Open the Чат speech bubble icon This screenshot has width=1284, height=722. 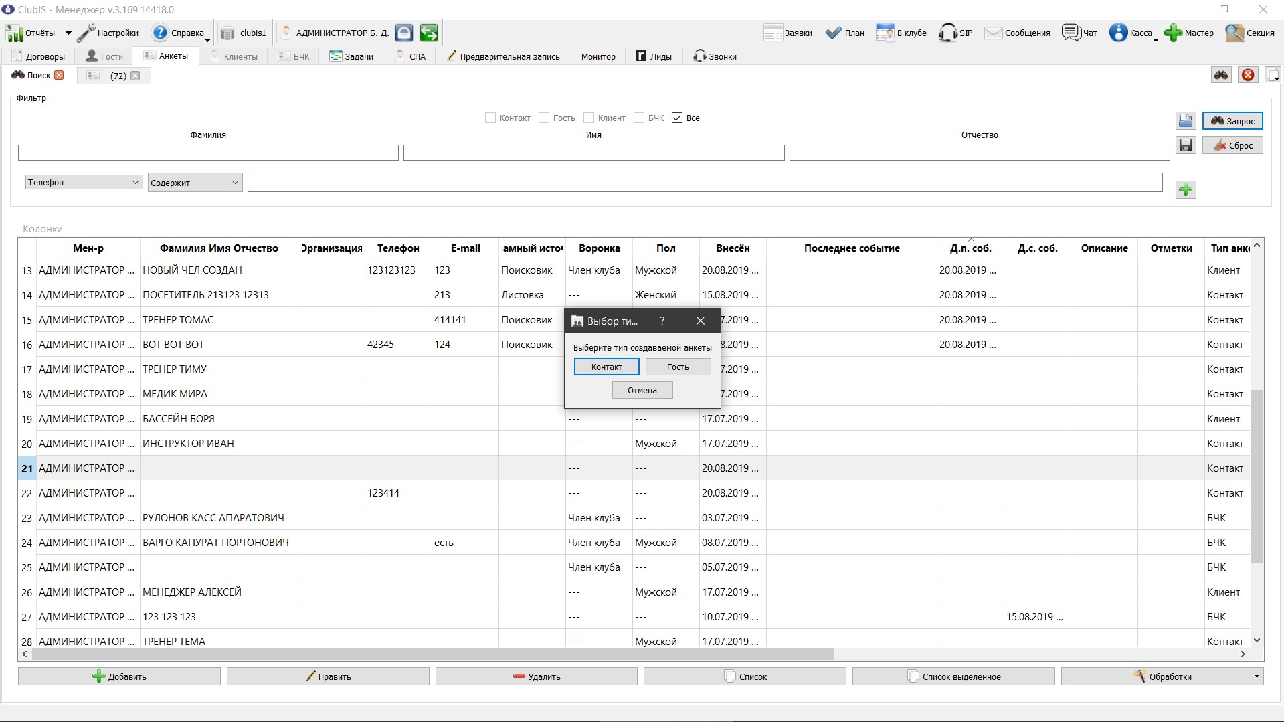[x=1071, y=33]
